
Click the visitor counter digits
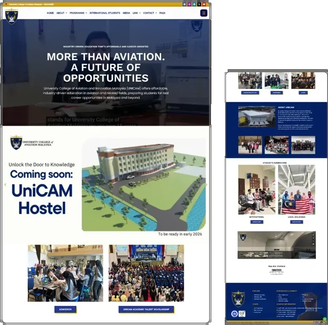[x=276, y=270]
